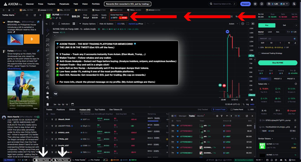Screen dimensions: 301x162
Task: Select the PRESET 2 tab
Action: tap(278, 79)
